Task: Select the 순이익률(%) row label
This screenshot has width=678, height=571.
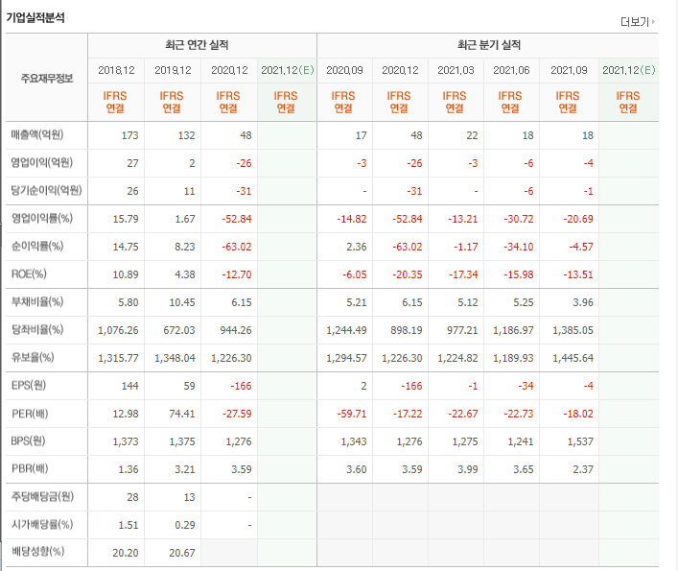Action: pos(37,246)
